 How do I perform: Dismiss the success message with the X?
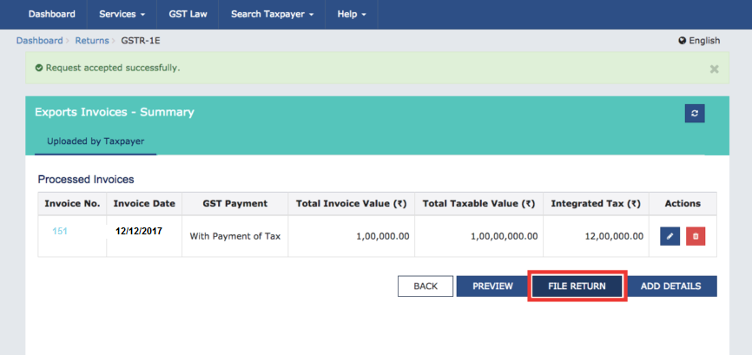(x=714, y=69)
